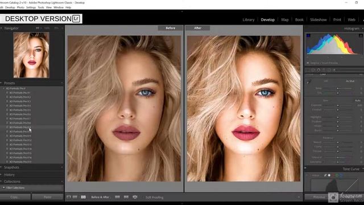The image size is (364, 205).
Task: Click the Temp slider handle
Action: [338, 89]
